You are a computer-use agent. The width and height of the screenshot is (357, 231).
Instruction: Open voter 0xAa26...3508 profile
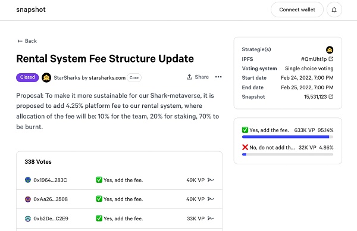click(51, 199)
